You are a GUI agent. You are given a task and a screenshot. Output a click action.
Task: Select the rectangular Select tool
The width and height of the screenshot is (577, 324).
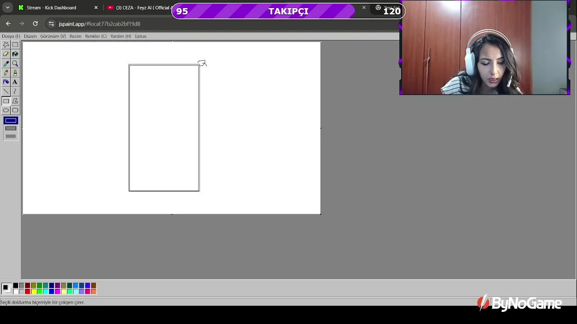tap(15, 45)
